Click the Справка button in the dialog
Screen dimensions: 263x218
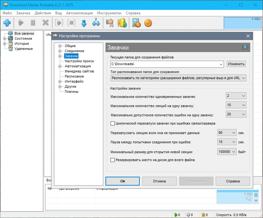[x=233, y=181]
